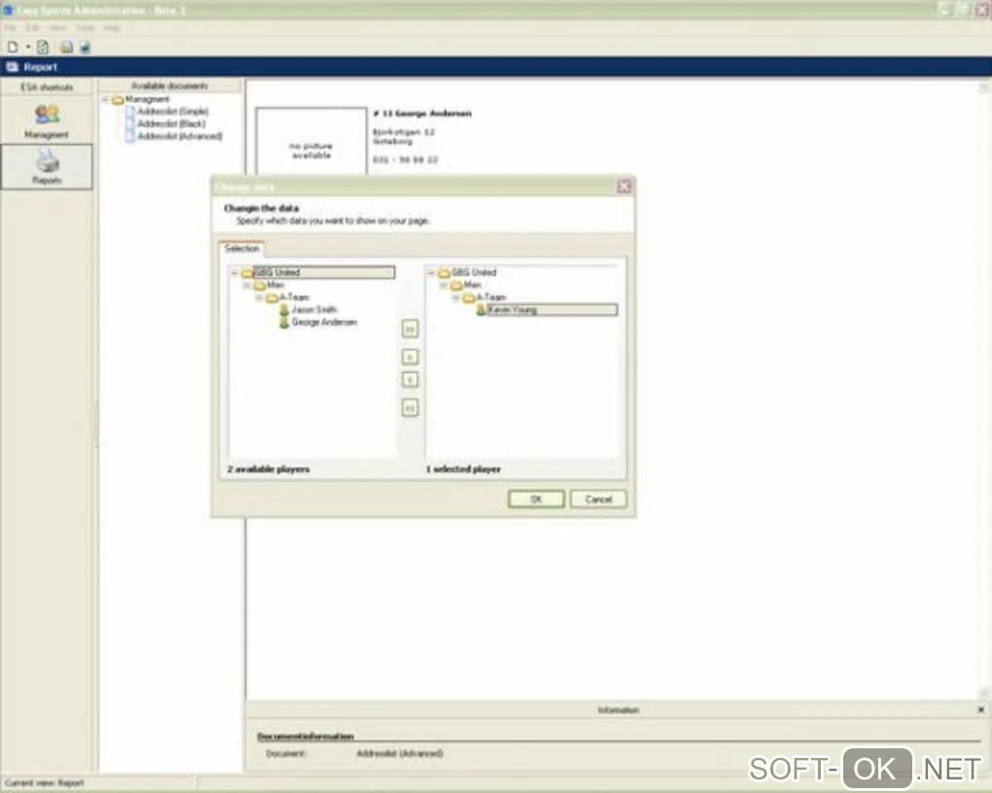Viewport: 992px width, 793px height.
Task: Move one player to selected (>)
Action: pos(410,358)
